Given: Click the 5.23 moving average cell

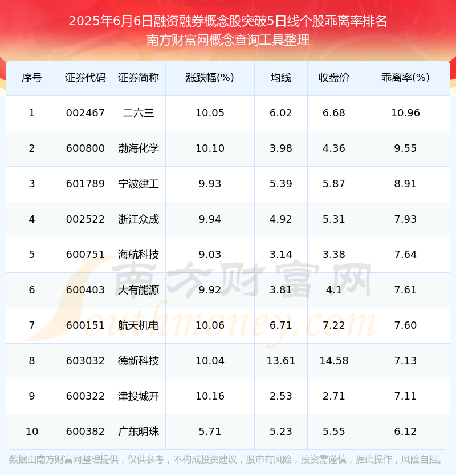Looking at the screenshot, I should tap(280, 432).
